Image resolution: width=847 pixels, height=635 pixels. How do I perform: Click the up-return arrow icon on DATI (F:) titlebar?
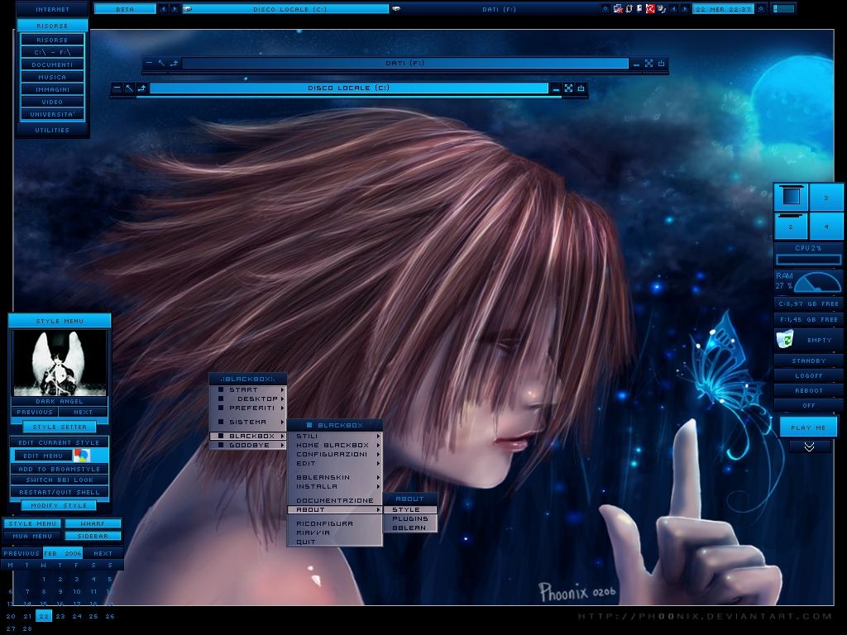[x=174, y=64]
